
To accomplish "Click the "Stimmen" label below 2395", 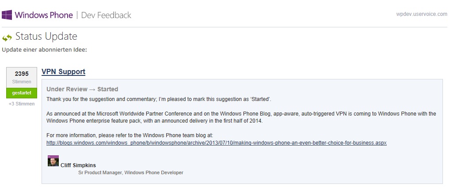I will (22, 82).
